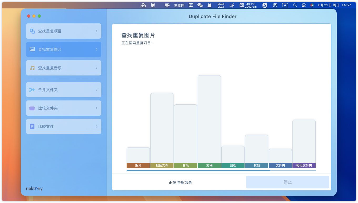
Task: Click the merge arrows icon for 合并文件夹
Action: (32, 90)
